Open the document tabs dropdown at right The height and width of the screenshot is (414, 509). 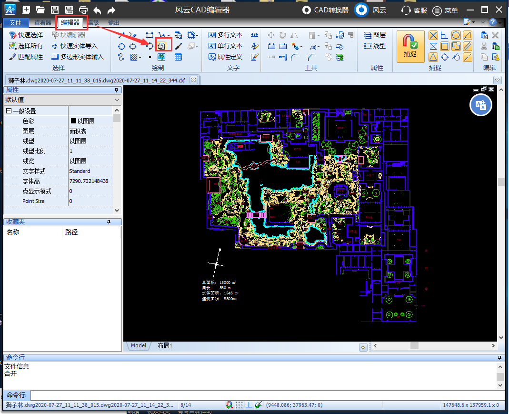click(497, 80)
